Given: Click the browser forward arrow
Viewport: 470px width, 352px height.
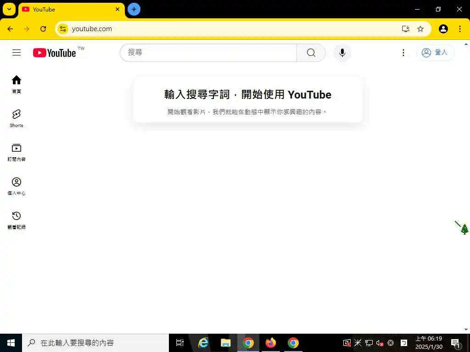Looking at the screenshot, I should pyautogui.click(x=27, y=29).
